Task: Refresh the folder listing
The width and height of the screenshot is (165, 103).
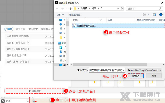Action: point(122,8)
